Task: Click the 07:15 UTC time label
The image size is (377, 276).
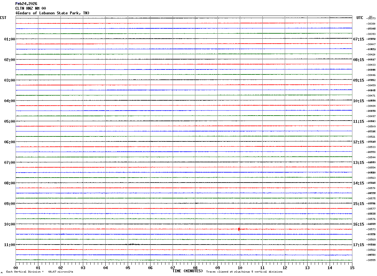Action: pyautogui.click(x=359, y=39)
